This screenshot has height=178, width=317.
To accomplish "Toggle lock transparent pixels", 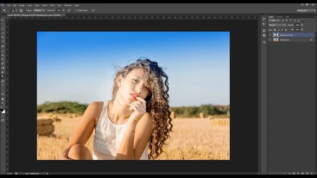I will (275, 30).
